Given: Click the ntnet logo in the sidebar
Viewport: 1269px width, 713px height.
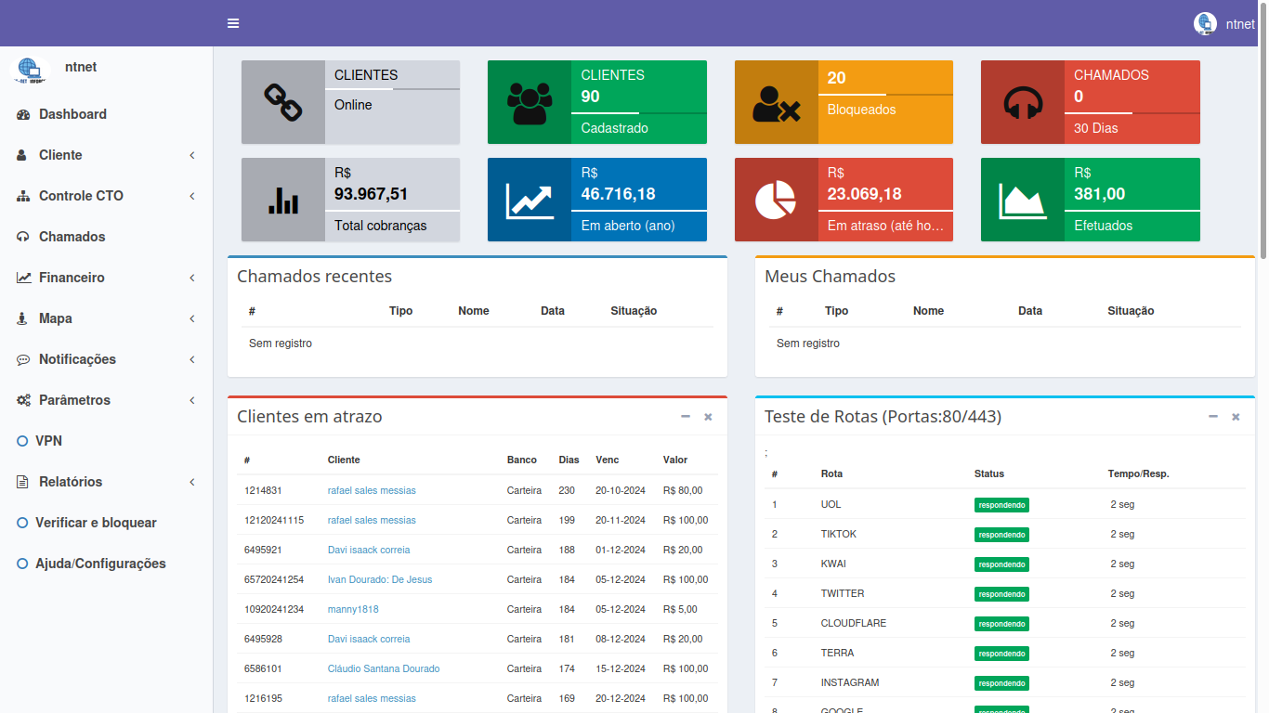Looking at the screenshot, I should point(30,70).
